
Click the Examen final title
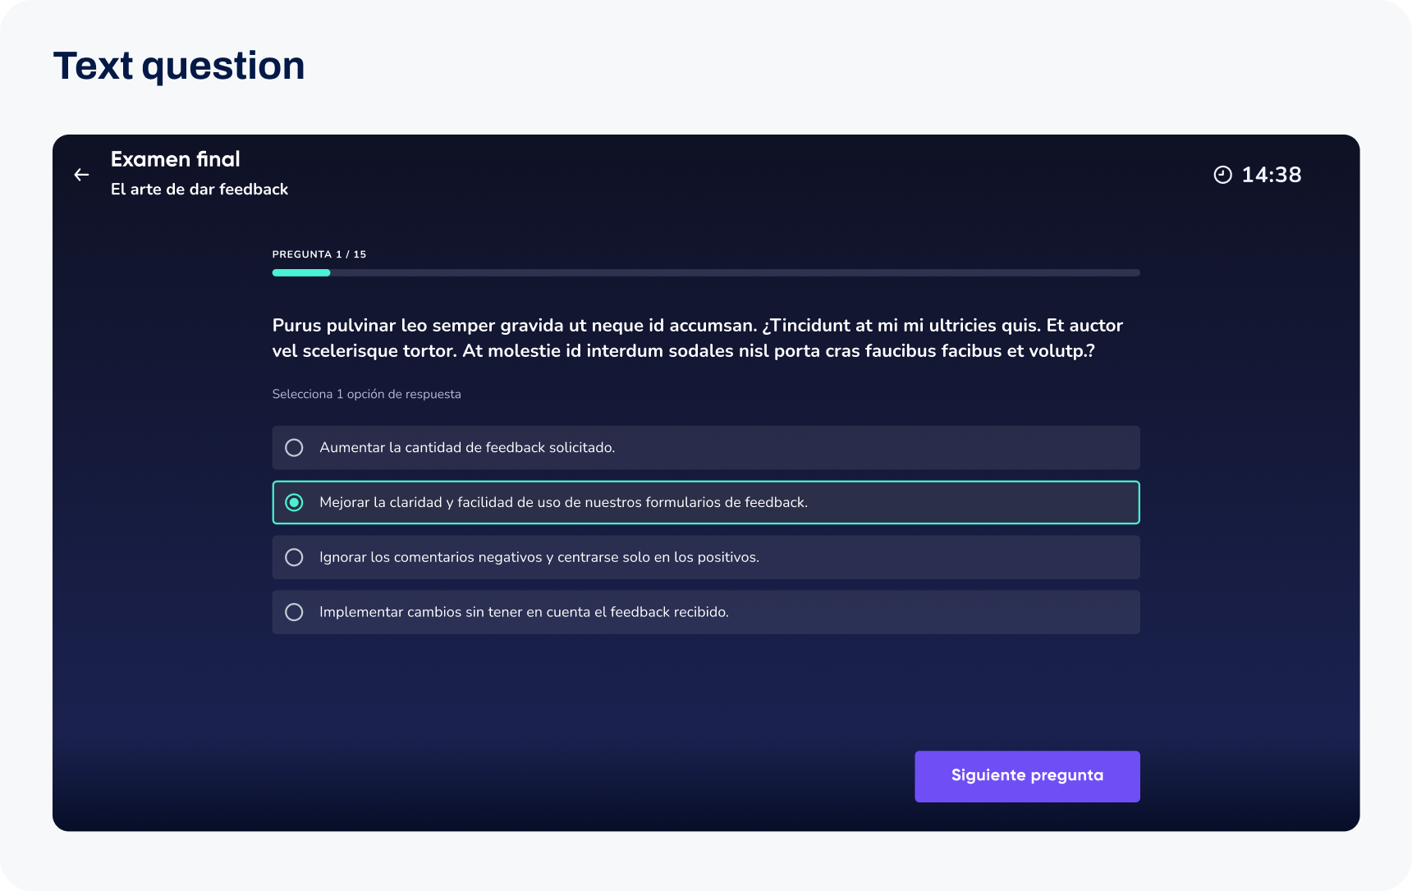point(176,159)
